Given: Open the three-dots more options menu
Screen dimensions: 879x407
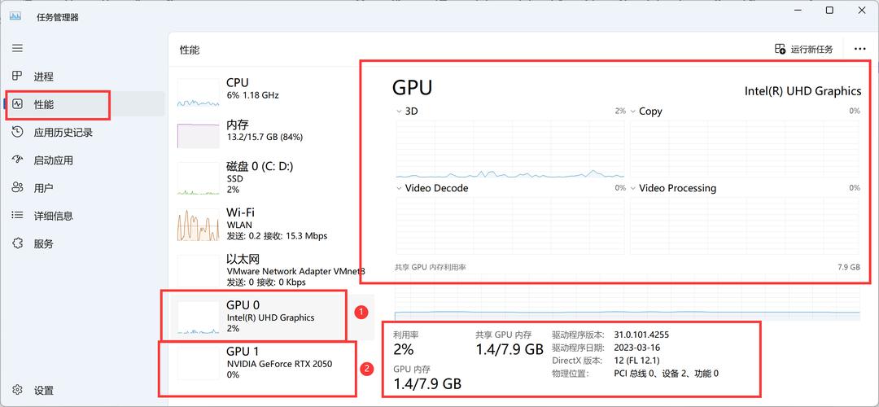Looking at the screenshot, I should [859, 49].
